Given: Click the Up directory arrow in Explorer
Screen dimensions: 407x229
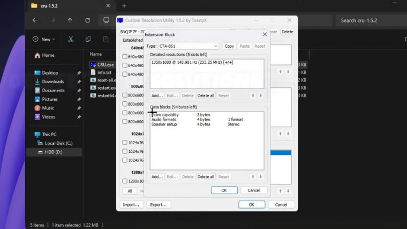Looking at the screenshot, I should pos(70,20).
